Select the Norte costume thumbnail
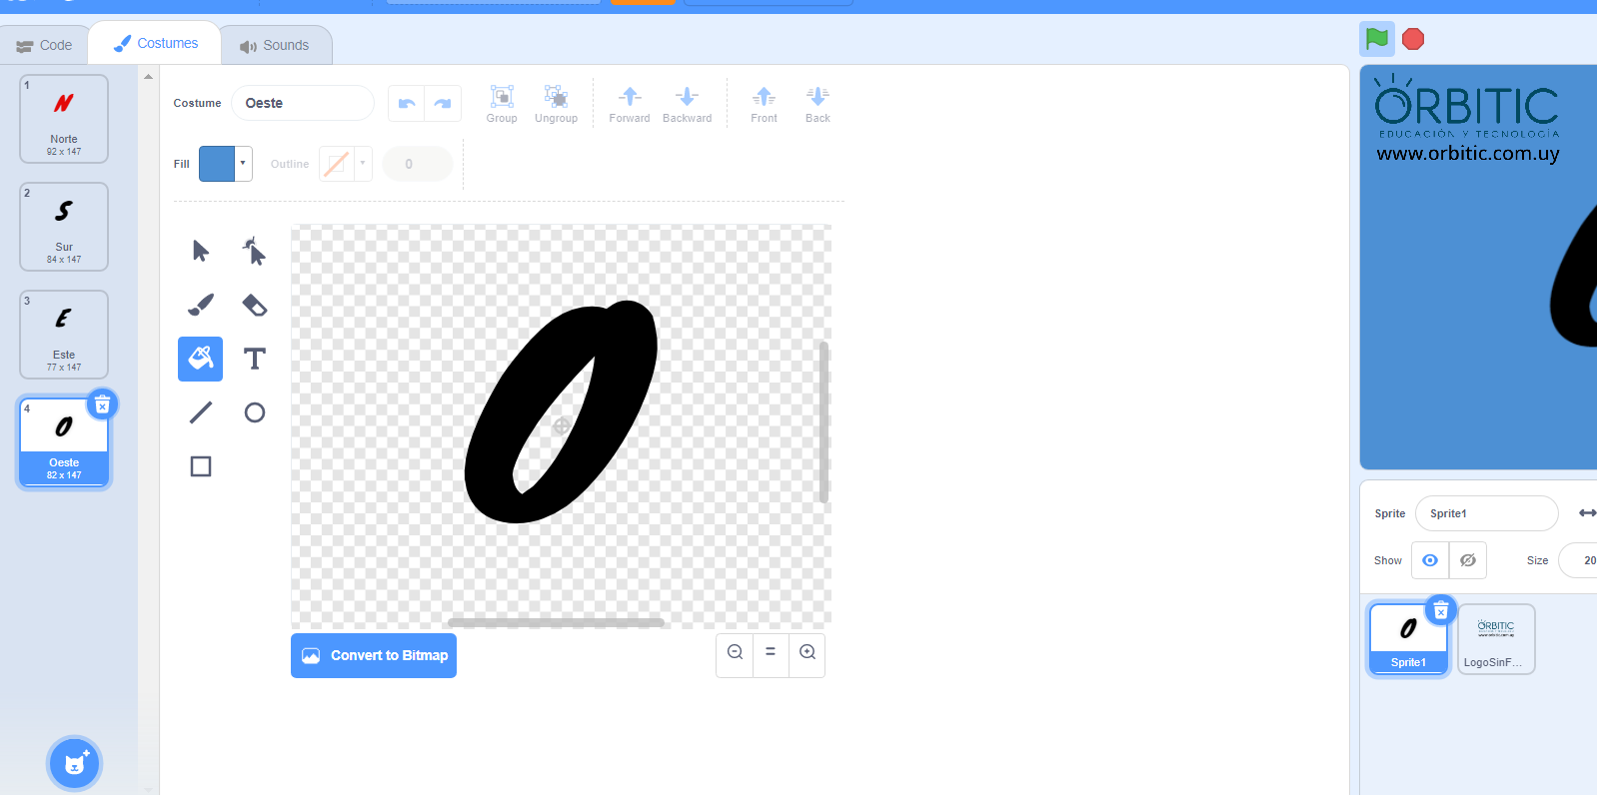Viewport: 1597px width, 795px height. pos(64,119)
